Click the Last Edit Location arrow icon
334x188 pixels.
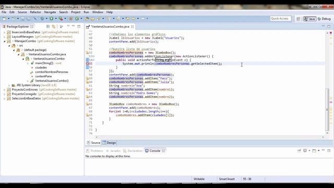point(128,19)
